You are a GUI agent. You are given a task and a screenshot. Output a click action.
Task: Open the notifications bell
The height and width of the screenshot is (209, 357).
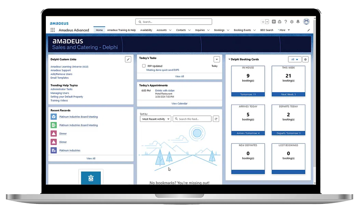[x=298, y=22]
